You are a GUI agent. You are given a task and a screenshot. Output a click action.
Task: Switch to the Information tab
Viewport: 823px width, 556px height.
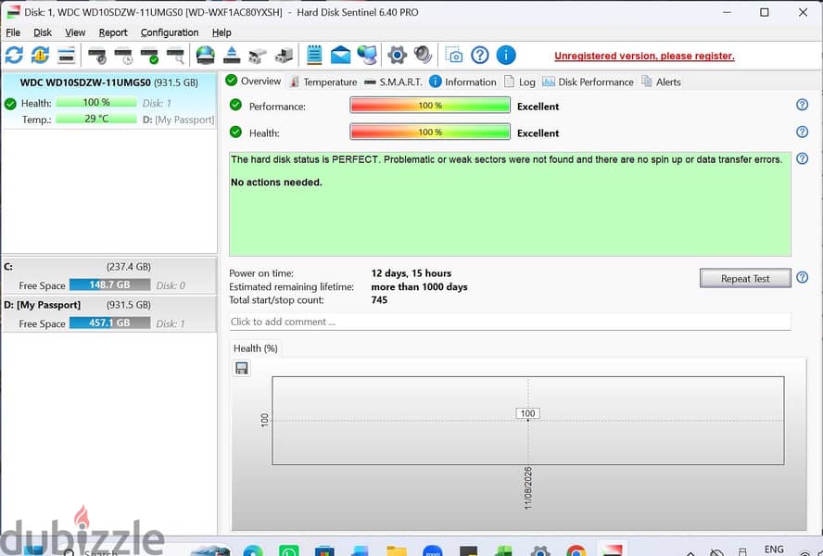coord(462,82)
